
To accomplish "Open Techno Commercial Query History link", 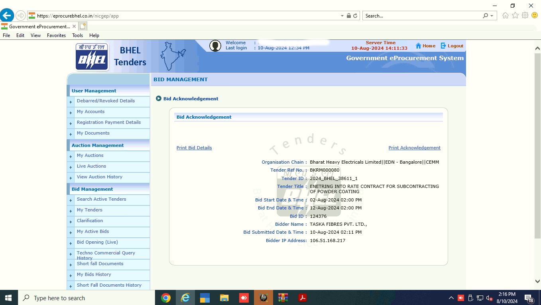I will (106, 255).
